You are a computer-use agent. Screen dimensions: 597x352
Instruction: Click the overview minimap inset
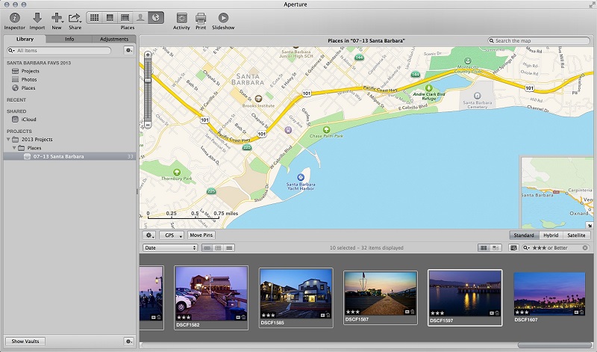point(557,192)
